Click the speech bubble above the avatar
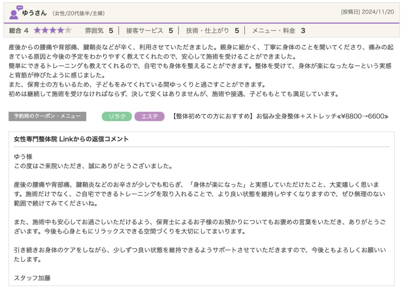The width and height of the screenshot is (404, 291). [x=20, y=8]
